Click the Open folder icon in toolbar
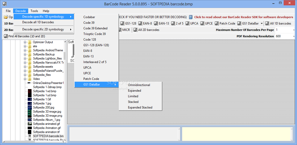 pyautogui.click(x=6, y=17)
